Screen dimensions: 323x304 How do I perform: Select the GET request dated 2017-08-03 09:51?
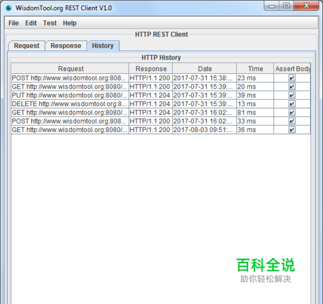[70, 130]
